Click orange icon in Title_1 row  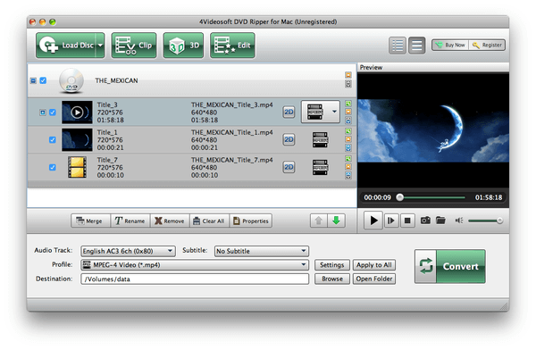(x=348, y=139)
